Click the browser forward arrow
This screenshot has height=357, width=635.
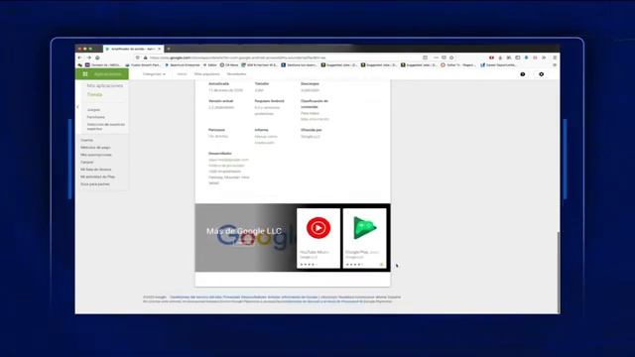click(88, 58)
